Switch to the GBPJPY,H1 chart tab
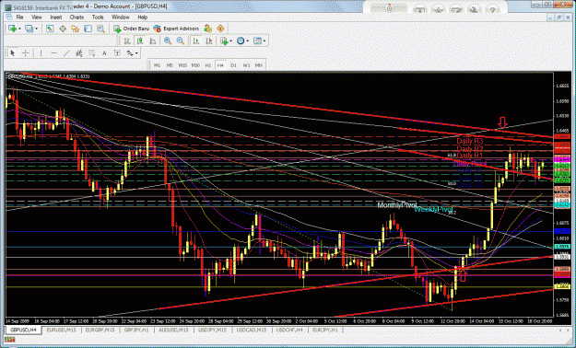This screenshot has height=348, width=576. [136, 330]
